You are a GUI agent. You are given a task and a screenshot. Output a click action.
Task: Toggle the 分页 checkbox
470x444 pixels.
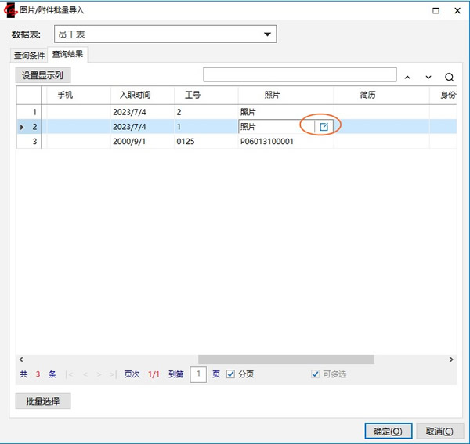click(230, 374)
